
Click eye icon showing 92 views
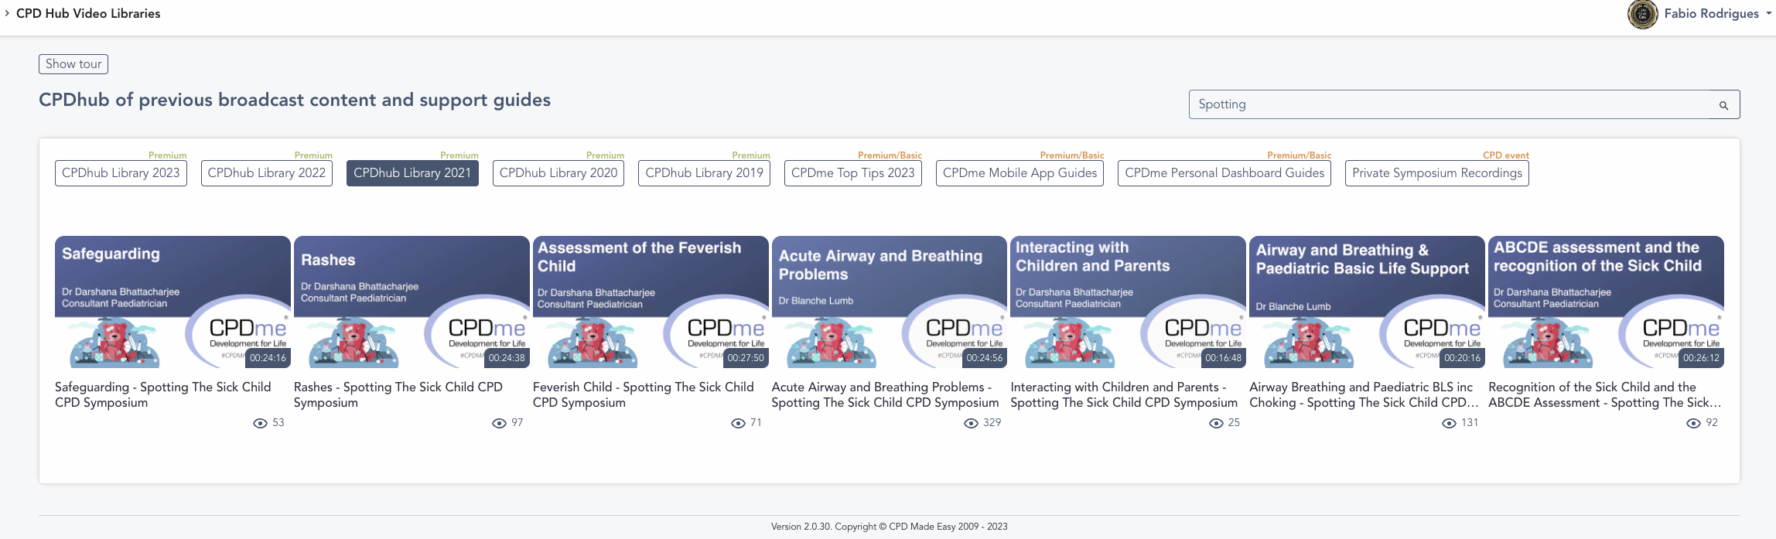point(1694,423)
